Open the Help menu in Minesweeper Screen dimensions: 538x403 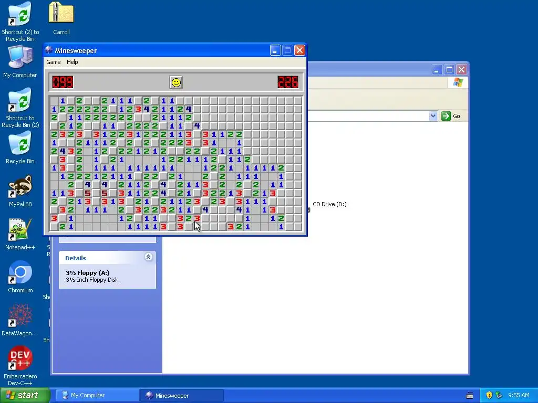tap(72, 62)
